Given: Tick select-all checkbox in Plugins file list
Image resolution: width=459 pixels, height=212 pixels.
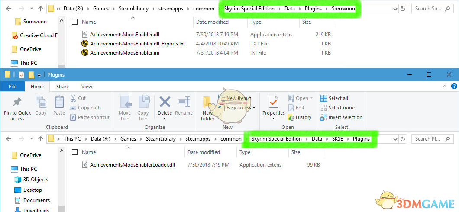Looking at the screenshot, I should pos(75,152).
